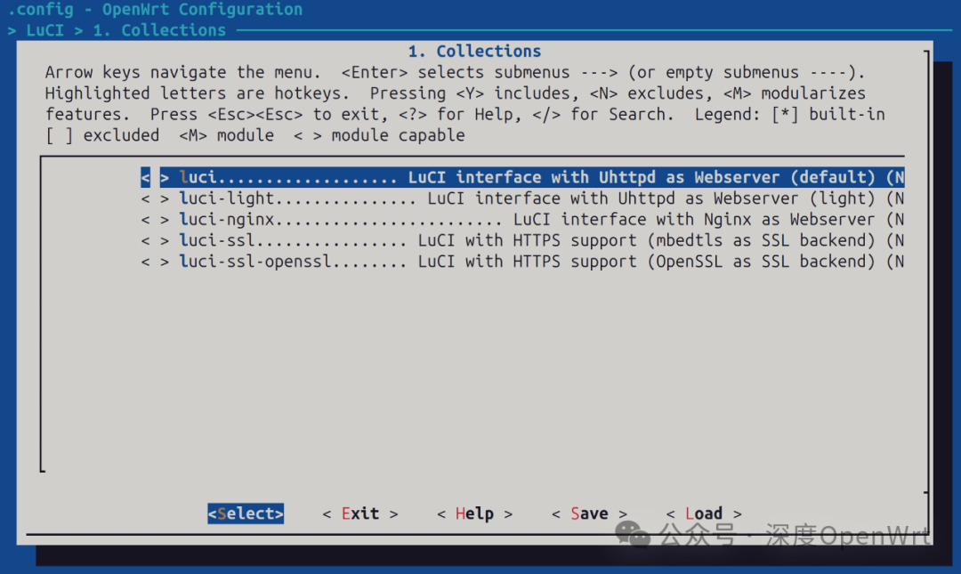
Task: Click the '1. Collections' breadcrumb in the path line
Action: point(159,30)
